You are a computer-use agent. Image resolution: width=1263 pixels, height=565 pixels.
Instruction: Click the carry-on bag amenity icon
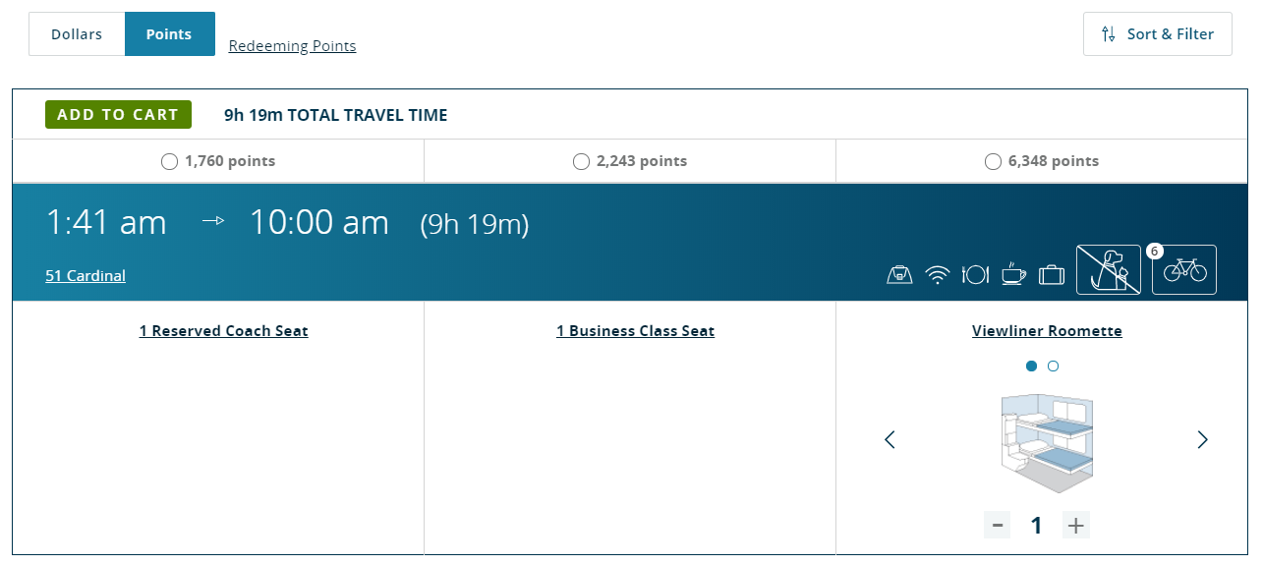tap(899, 275)
